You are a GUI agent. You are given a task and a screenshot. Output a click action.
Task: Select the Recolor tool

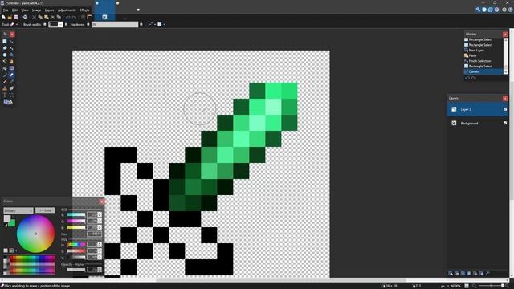tap(11, 88)
